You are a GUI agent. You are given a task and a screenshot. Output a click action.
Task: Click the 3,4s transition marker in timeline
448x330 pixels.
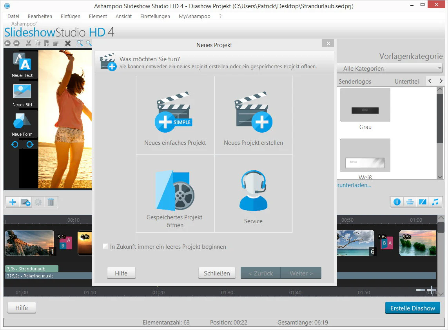click(65, 243)
